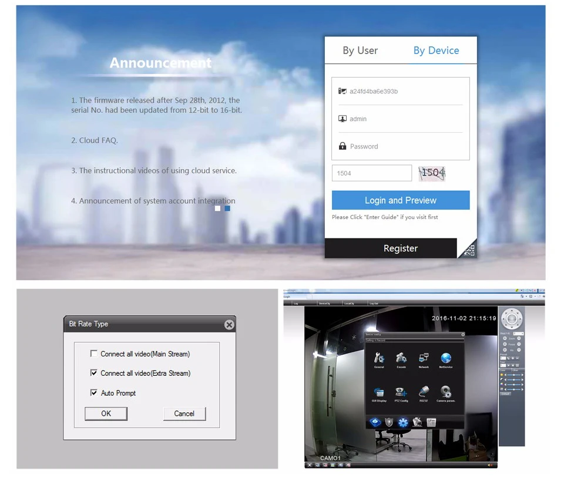Screen dimensions: 564x478
Task: Open General settings in Device config
Action: (x=379, y=359)
